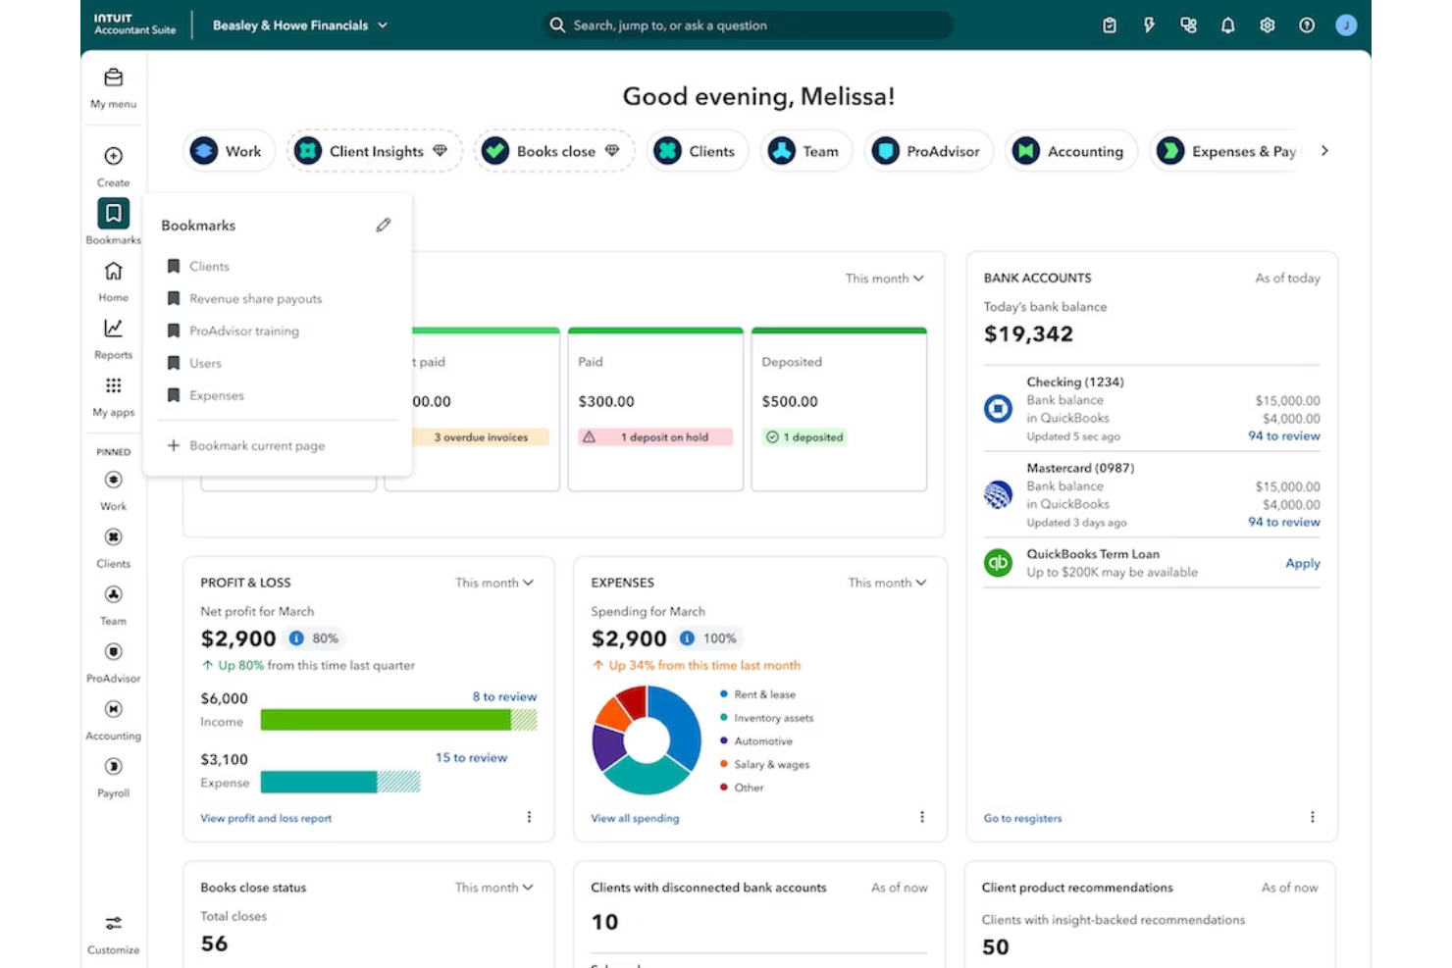Screen dimensions: 1452x968
Task: Click Apply for QuickBooks Term Loan
Action: click(x=1303, y=563)
